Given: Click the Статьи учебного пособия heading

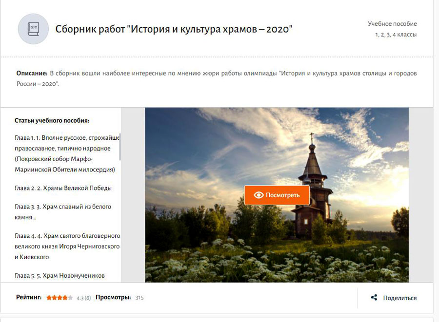Looking at the screenshot, I should coord(52,121).
